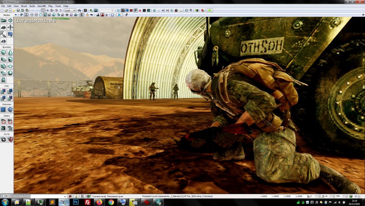Open UnrealKismet with the K icon
Image resolution: width=365 pixels, height=206 pixels.
pos(91,11)
